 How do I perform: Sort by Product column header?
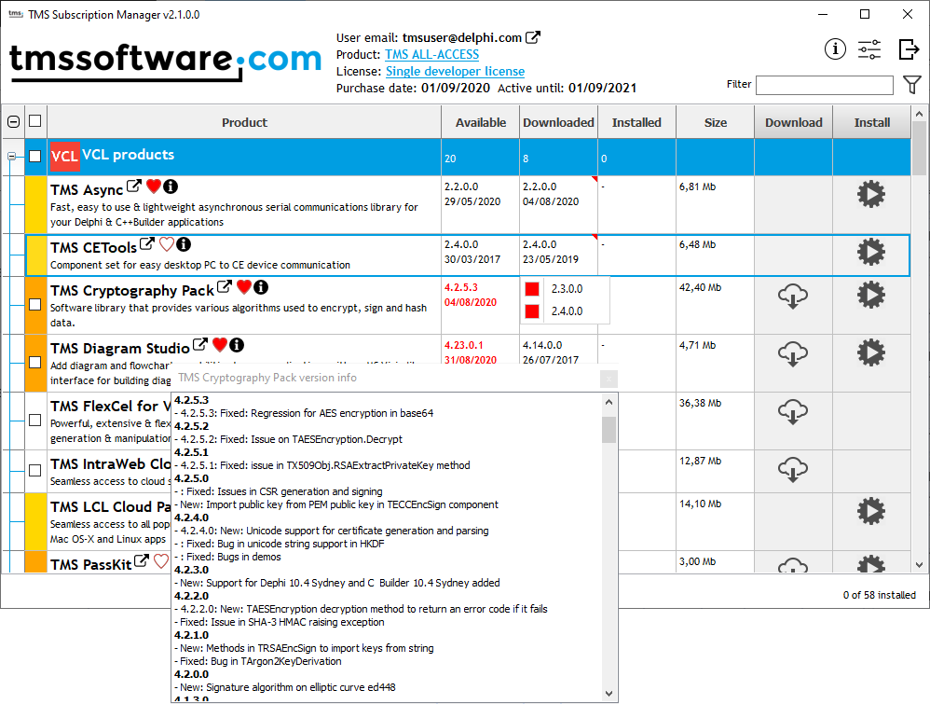point(244,122)
